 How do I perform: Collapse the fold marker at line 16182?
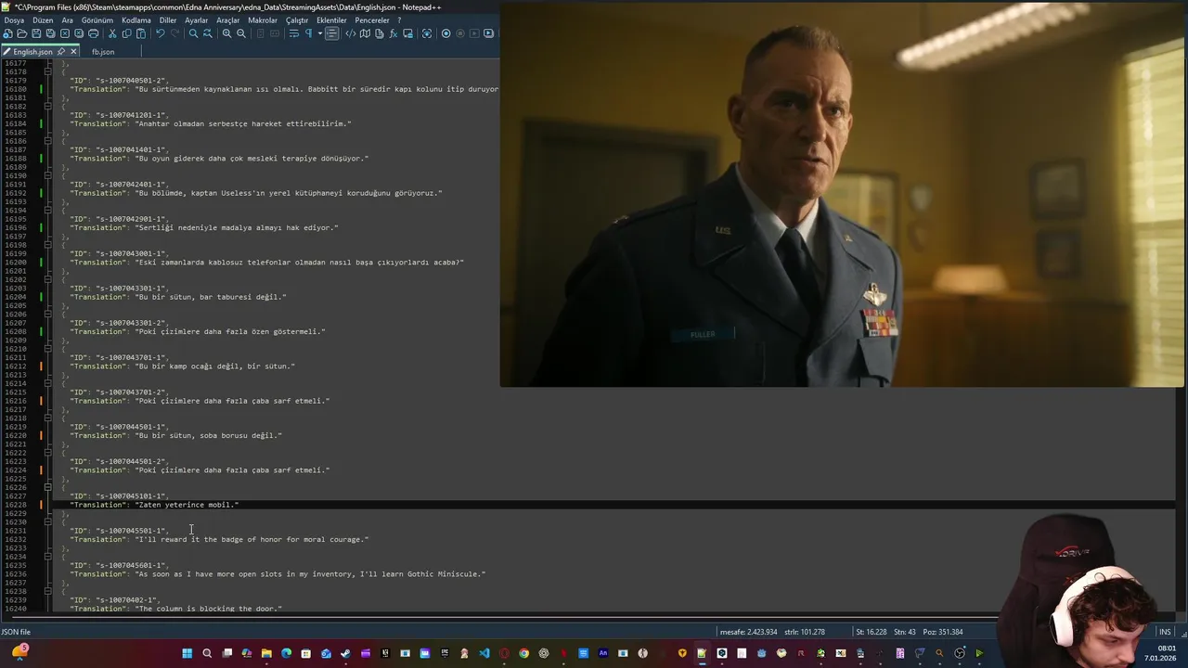[x=48, y=106]
